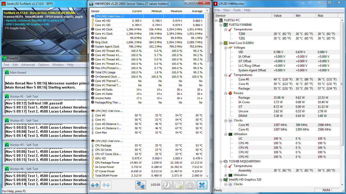
Task: Collapse the Voltages group
Action: 226,48
